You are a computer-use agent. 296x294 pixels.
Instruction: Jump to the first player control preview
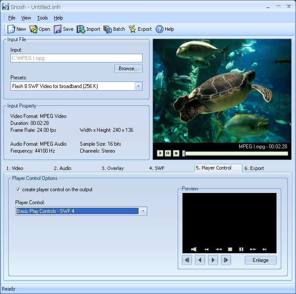click(187, 260)
